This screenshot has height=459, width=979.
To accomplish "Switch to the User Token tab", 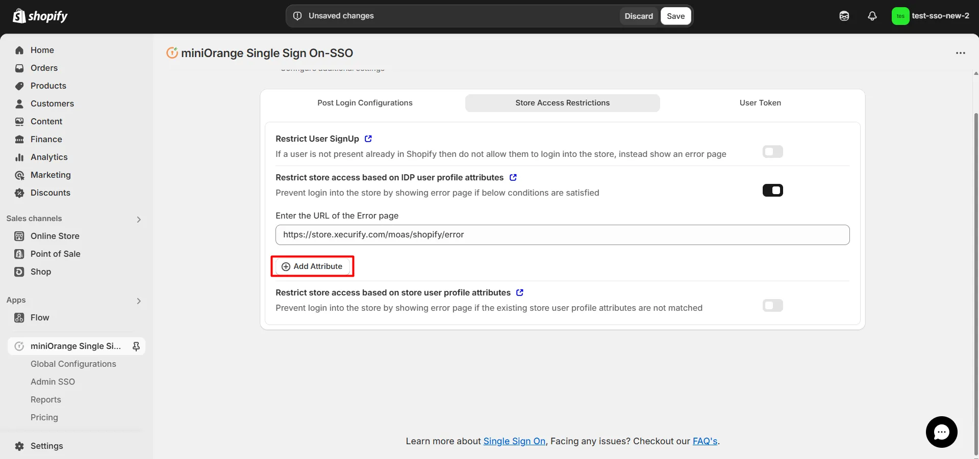I will coord(760,103).
